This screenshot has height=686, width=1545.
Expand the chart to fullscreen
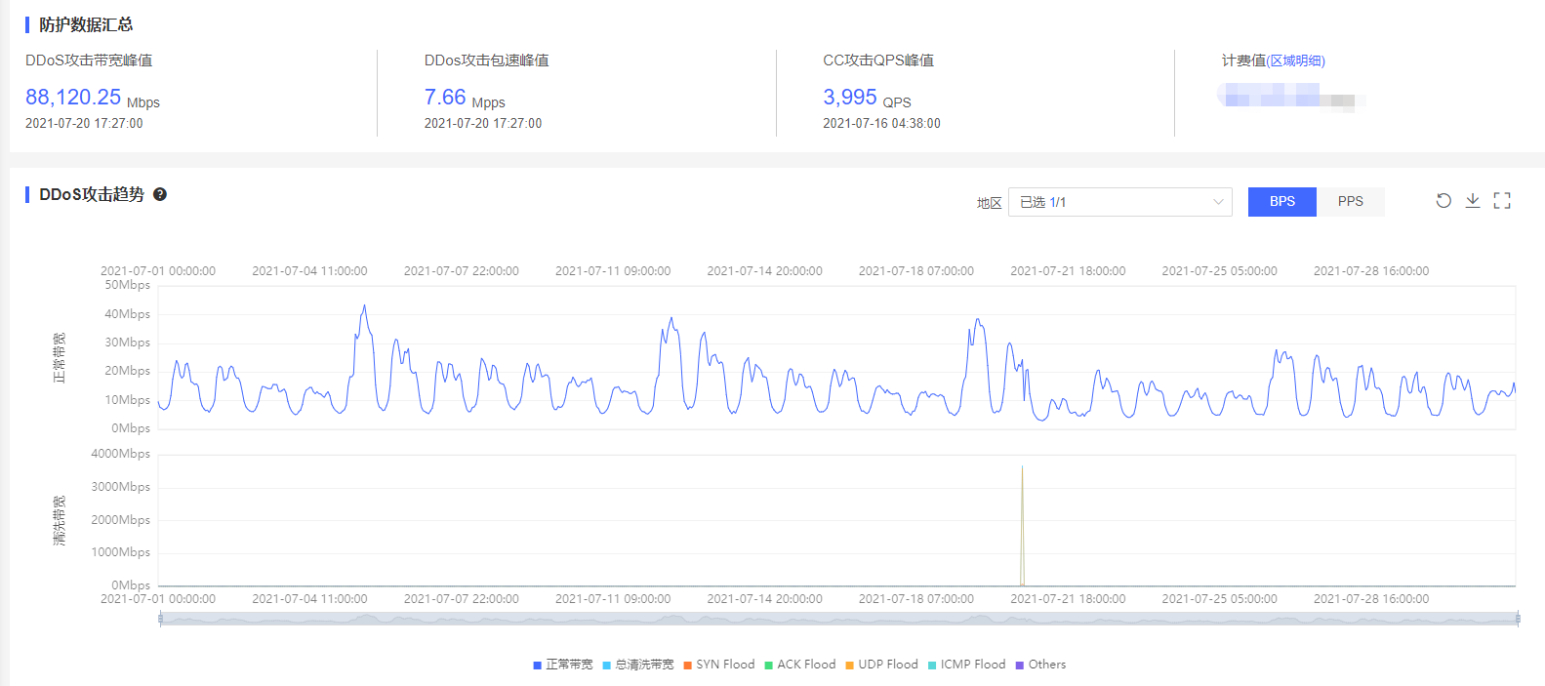tap(1502, 201)
